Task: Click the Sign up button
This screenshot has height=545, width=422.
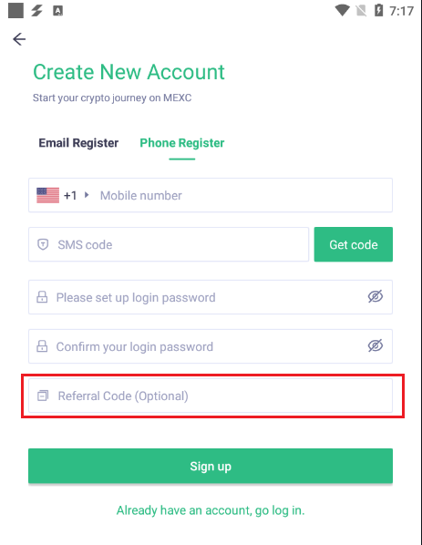Action: tap(211, 466)
